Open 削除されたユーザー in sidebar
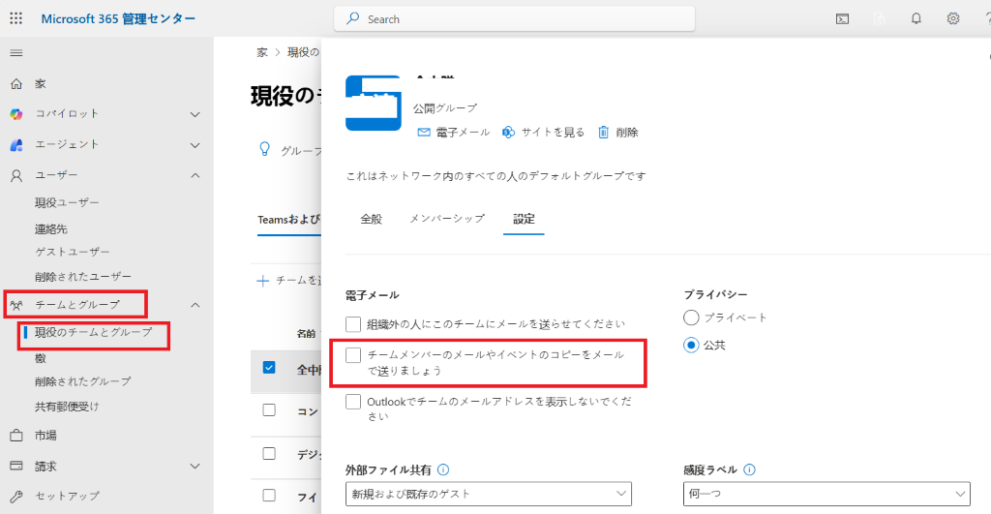The height and width of the screenshot is (514, 991). tap(83, 277)
